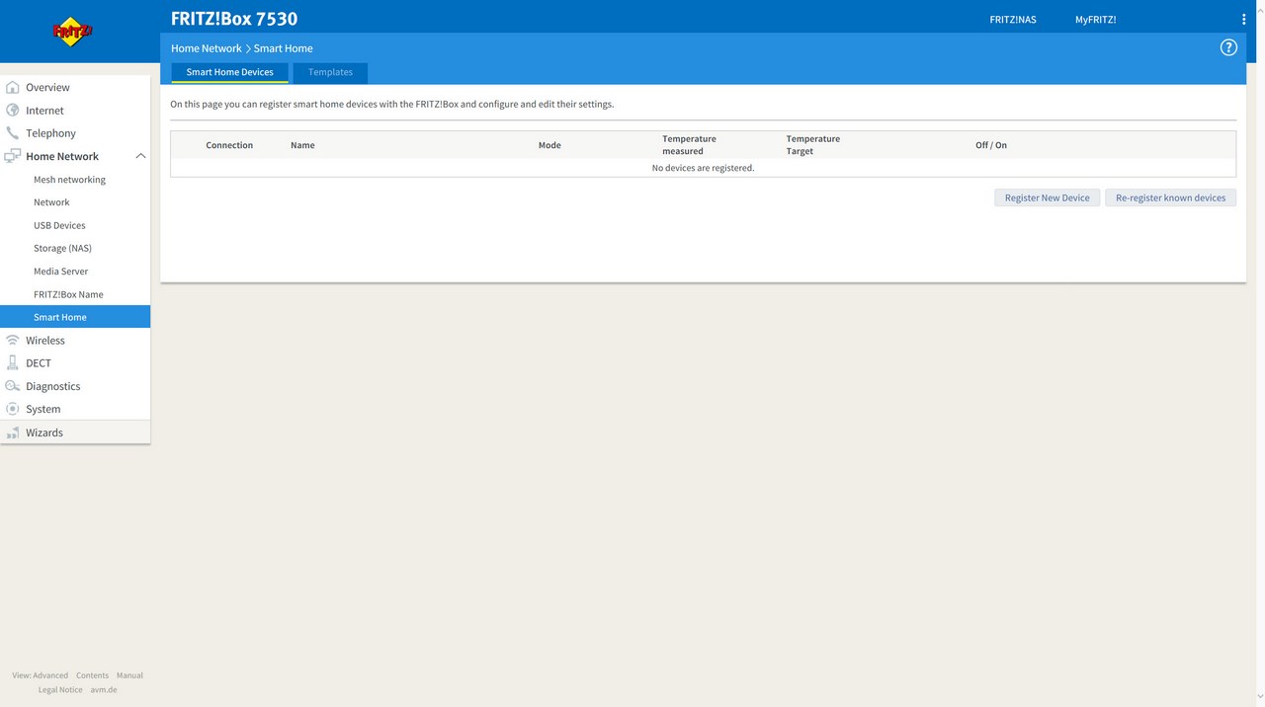The height and width of the screenshot is (707, 1265).
Task: Click the Connection column header
Action: pyautogui.click(x=229, y=145)
